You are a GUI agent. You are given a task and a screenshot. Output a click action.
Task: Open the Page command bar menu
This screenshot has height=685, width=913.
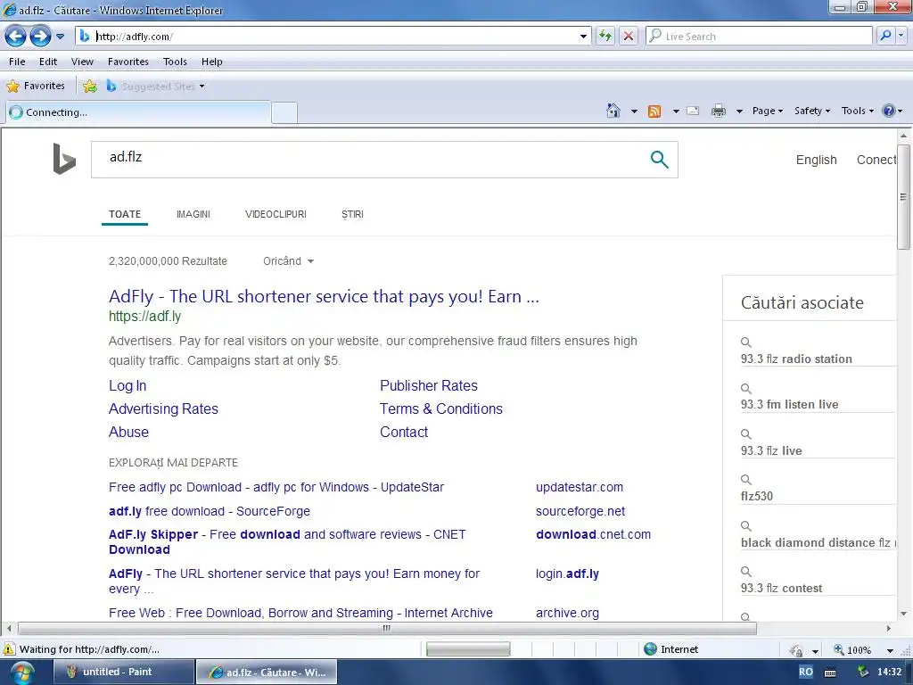(767, 111)
